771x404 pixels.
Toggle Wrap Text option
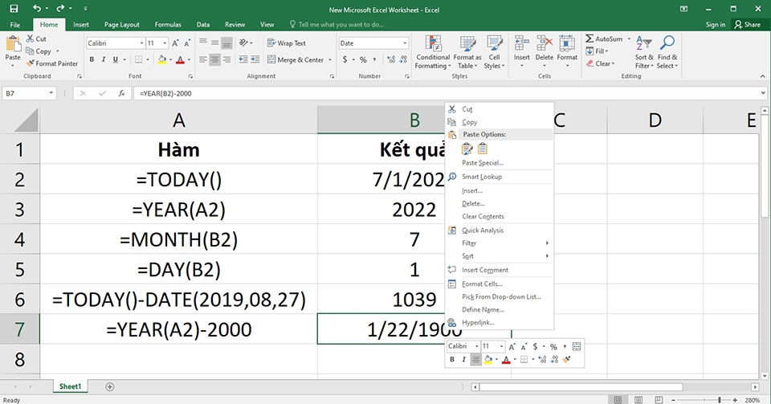287,43
